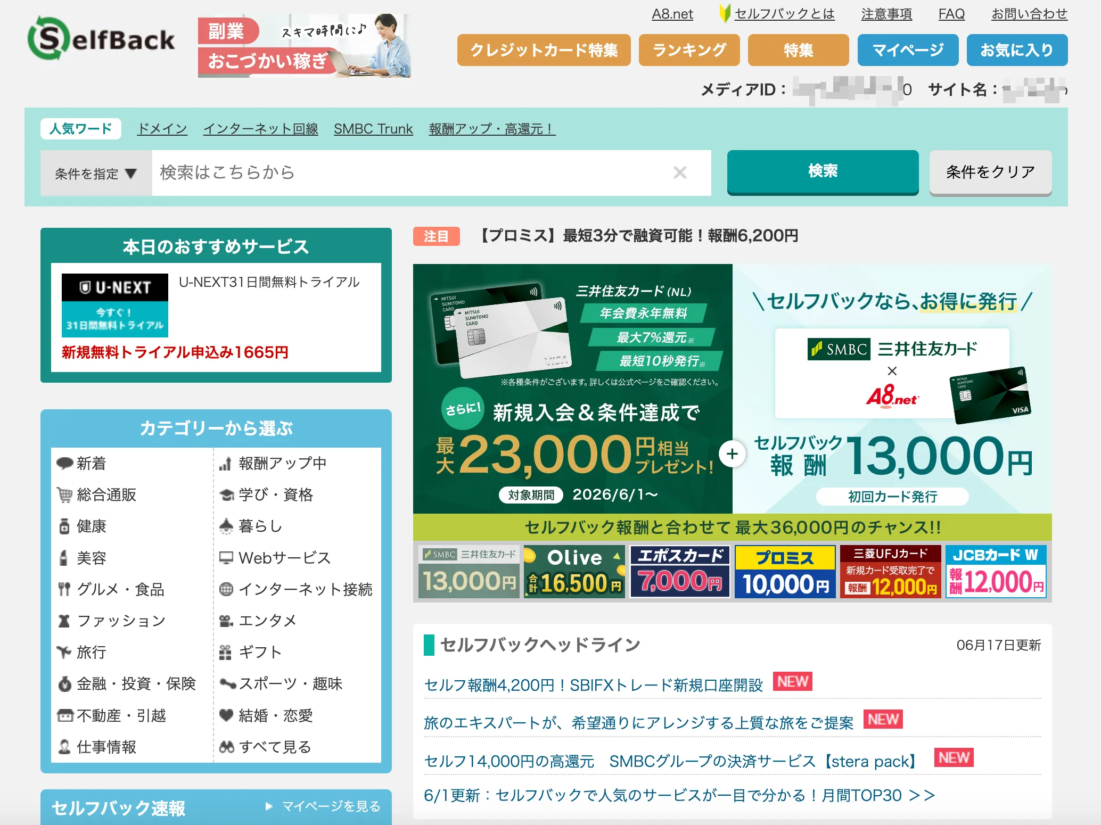Click the インターネット接続 globe icon
This screenshot has height=825, width=1101.
(226, 589)
